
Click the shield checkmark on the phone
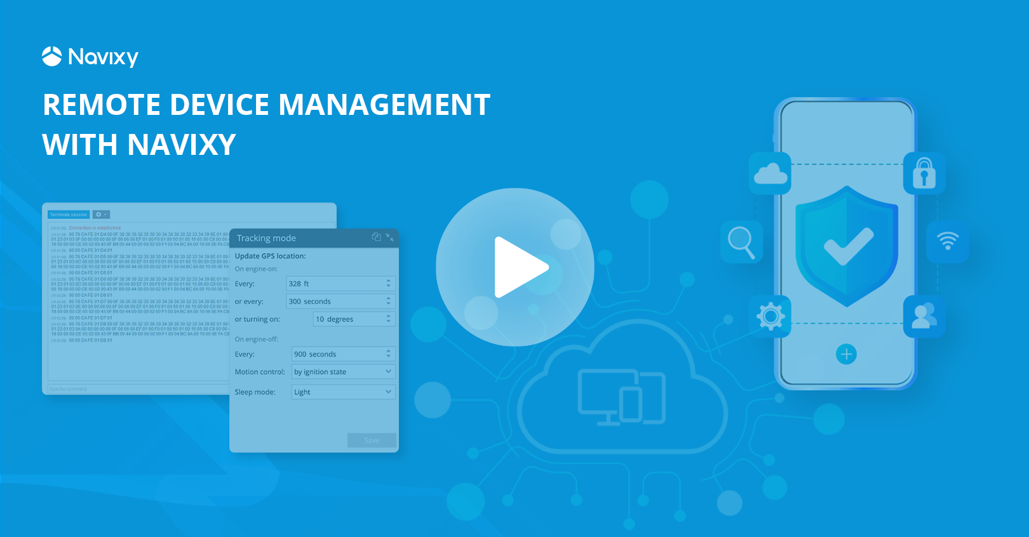click(847, 246)
